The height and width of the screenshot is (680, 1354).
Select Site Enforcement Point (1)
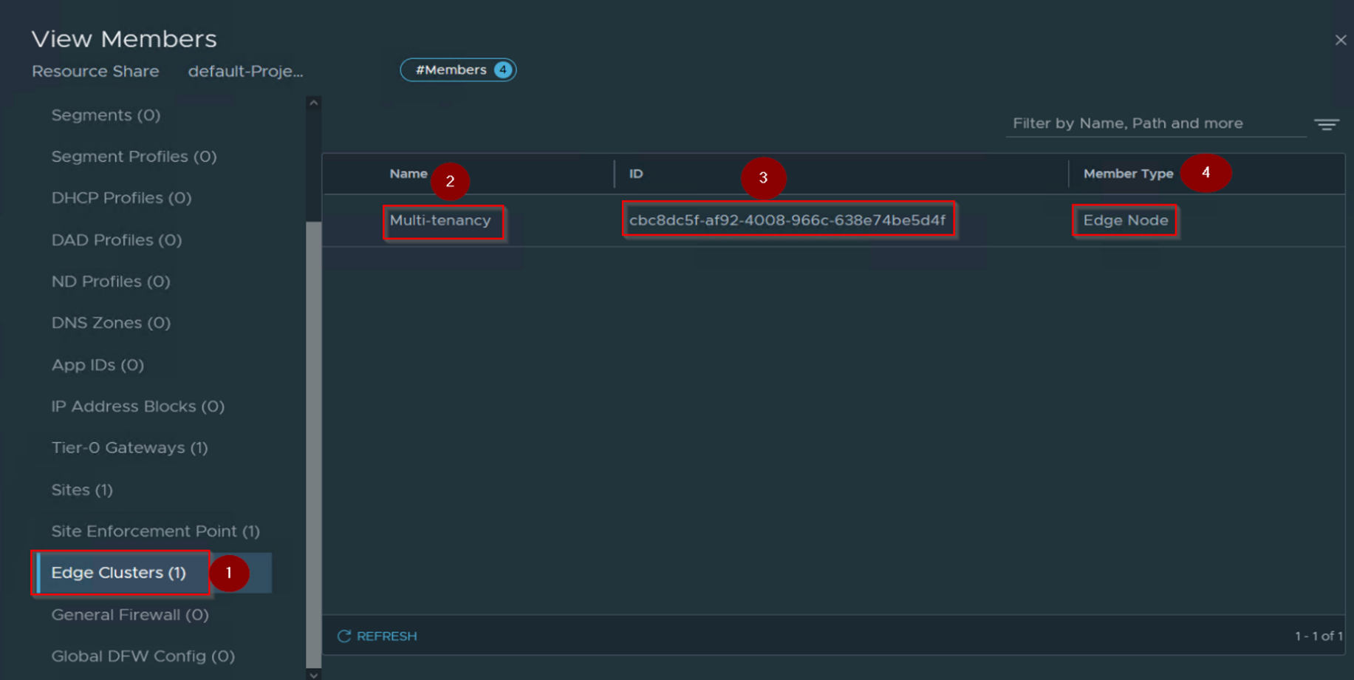coord(155,531)
